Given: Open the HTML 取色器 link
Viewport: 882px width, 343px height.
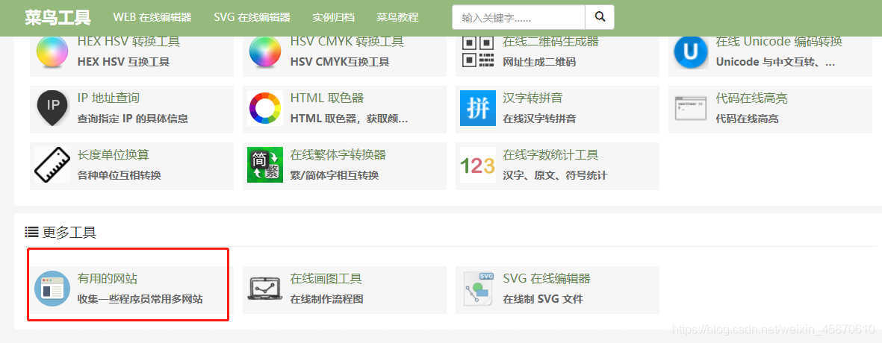Looking at the screenshot, I should pyautogui.click(x=327, y=98).
